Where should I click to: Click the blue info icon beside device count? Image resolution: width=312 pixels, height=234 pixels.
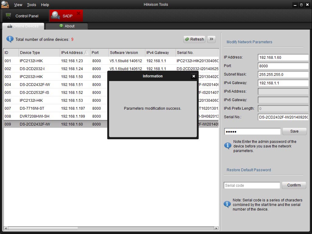click(x=10, y=39)
